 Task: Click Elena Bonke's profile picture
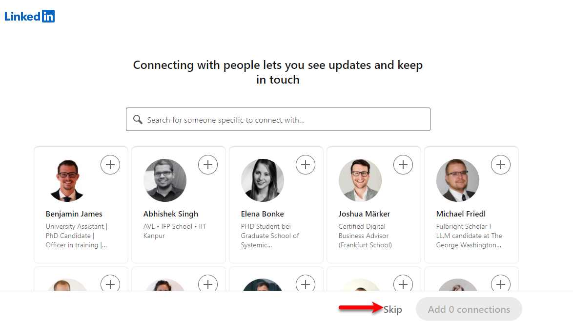coord(263,180)
